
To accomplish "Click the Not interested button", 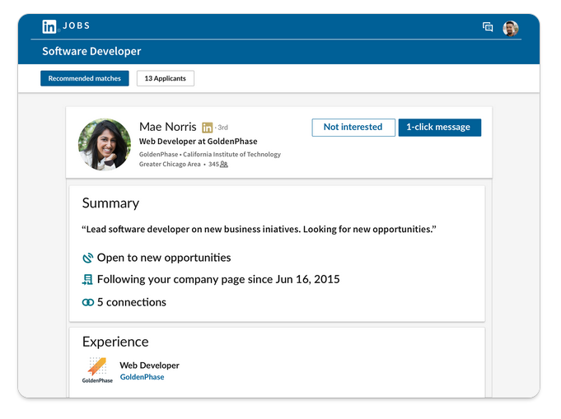I will point(353,128).
